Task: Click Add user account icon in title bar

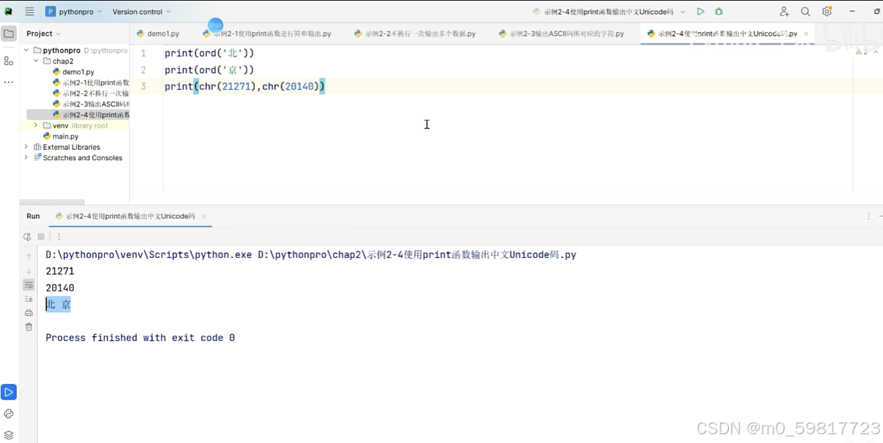Action: (x=784, y=11)
